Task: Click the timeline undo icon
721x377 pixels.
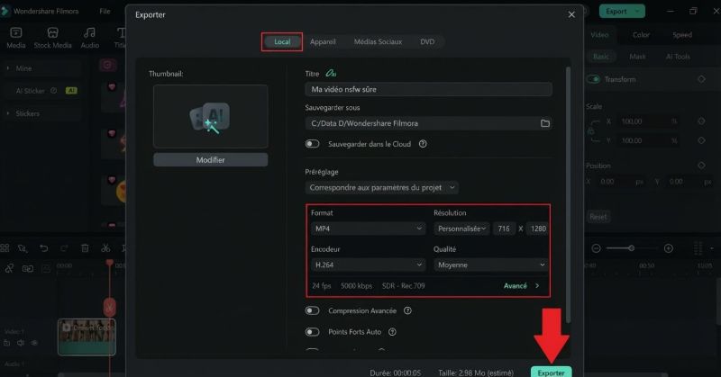Action: click(x=43, y=248)
